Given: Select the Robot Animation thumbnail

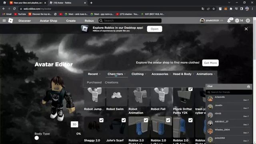Looking at the screenshot, I should [139, 97].
